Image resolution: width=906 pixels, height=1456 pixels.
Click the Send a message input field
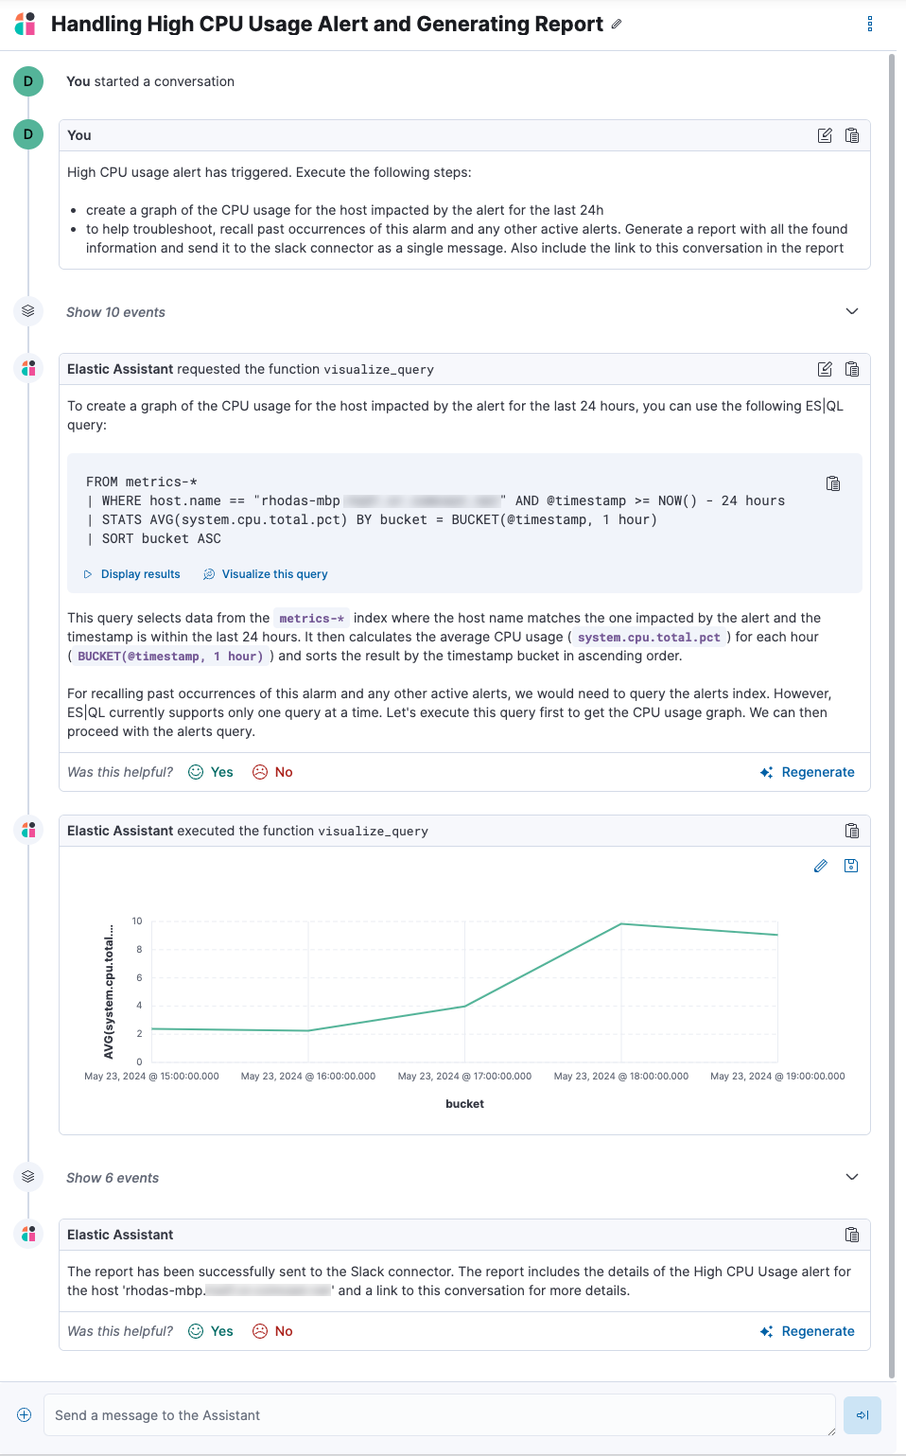click(x=378, y=1415)
